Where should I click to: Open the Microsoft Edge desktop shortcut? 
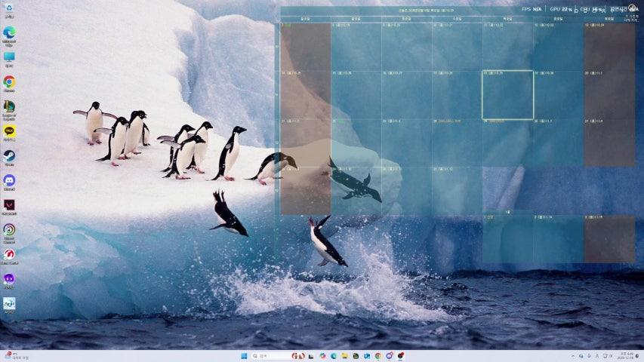pyautogui.click(x=9, y=33)
